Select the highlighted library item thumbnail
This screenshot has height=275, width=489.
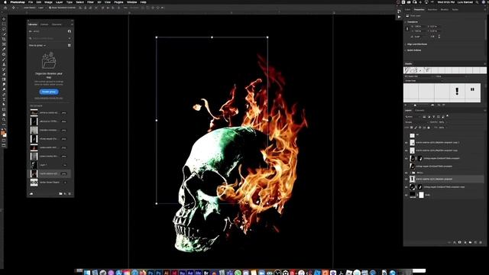point(34,173)
